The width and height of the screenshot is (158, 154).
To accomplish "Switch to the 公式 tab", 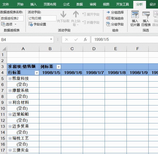I will [66, 4].
